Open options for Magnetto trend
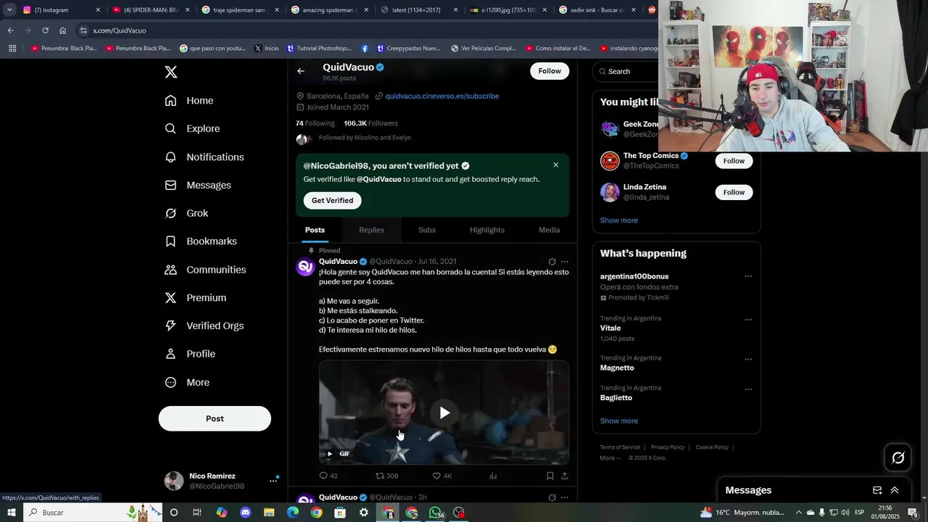 pyautogui.click(x=748, y=360)
